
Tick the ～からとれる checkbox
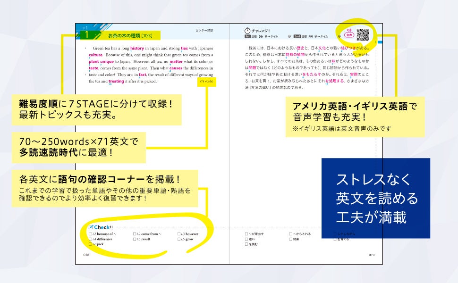pos(291,234)
